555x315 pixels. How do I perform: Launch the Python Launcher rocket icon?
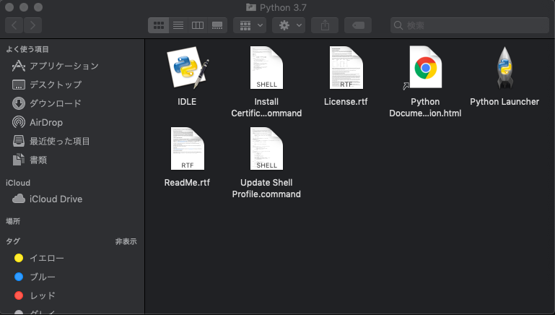point(504,68)
